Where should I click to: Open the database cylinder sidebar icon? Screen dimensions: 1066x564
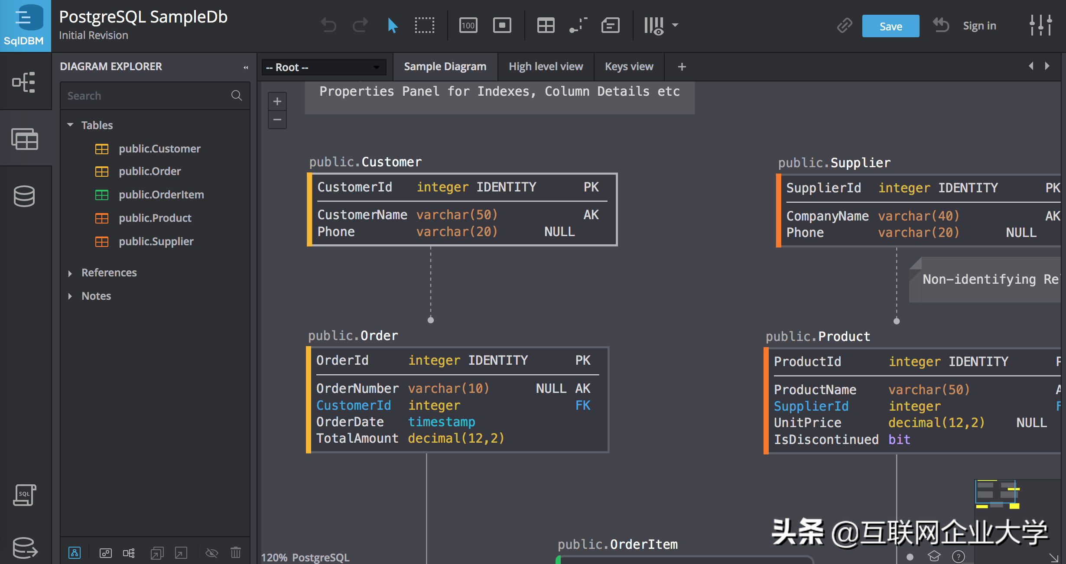pos(24,196)
